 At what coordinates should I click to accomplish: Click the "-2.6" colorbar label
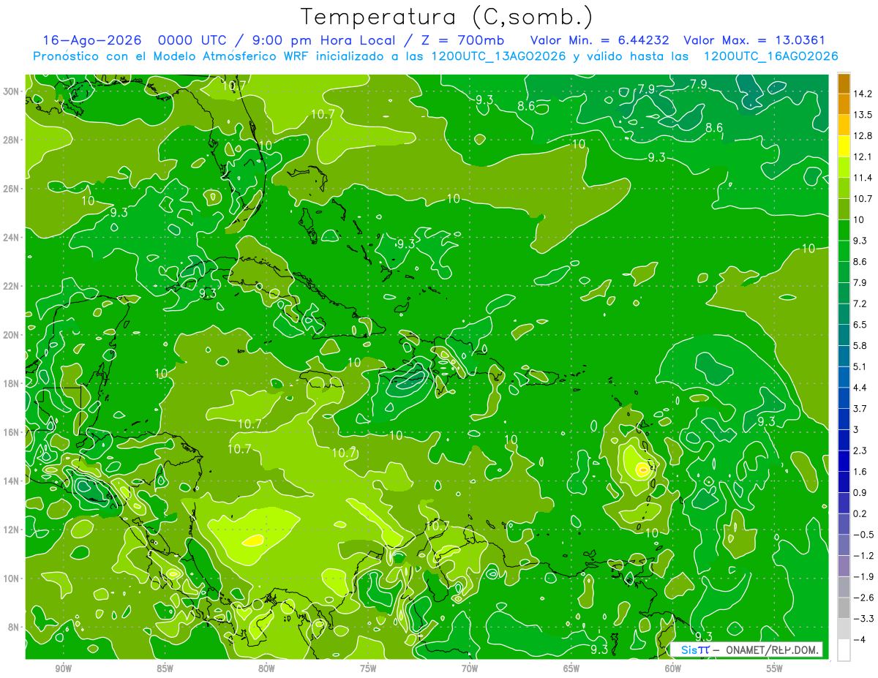(x=863, y=598)
